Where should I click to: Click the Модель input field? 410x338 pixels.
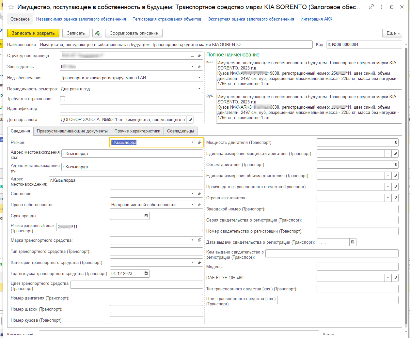pos(357,267)
